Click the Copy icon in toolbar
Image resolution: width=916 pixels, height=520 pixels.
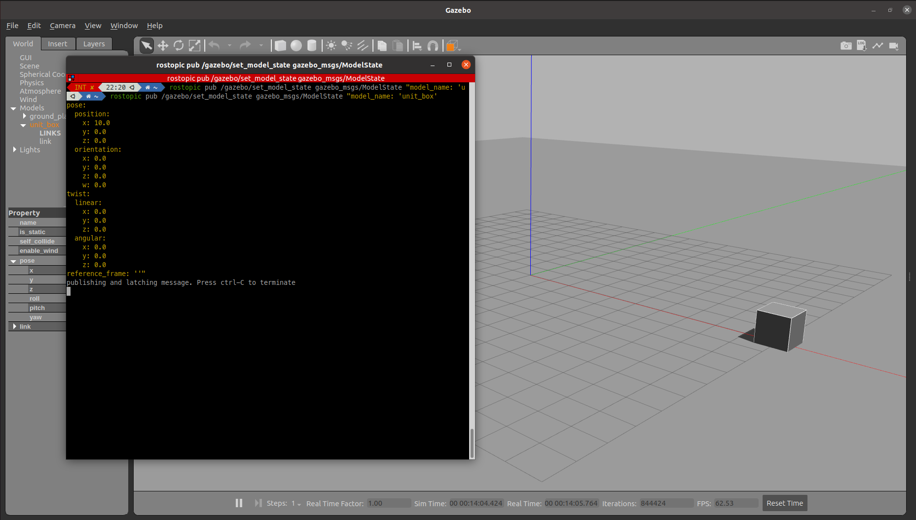(x=382, y=46)
